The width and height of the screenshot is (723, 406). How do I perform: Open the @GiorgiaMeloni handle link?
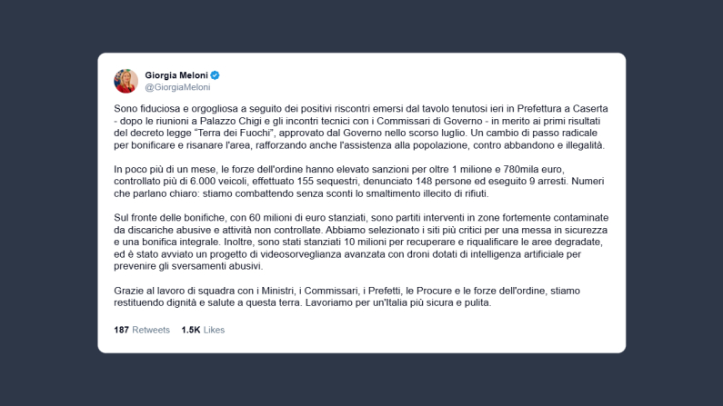click(x=177, y=87)
